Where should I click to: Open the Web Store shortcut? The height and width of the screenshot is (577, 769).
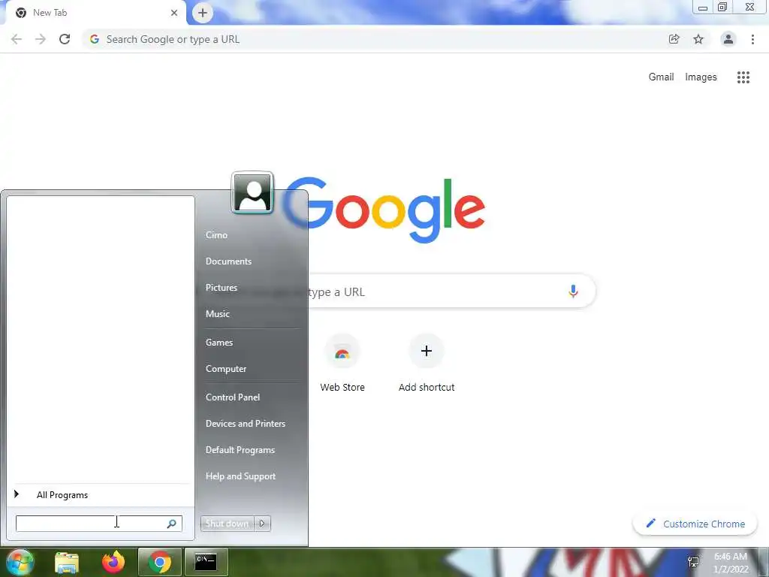coord(342,363)
